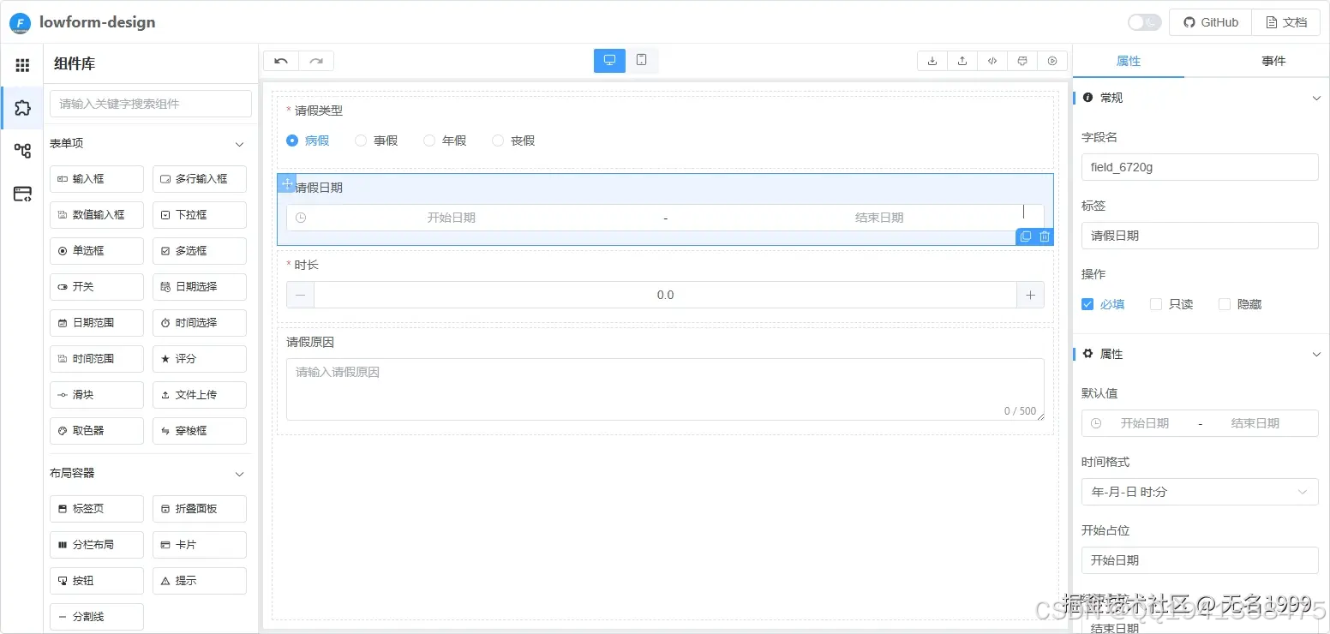Add 多选框 component
The height and width of the screenshot is (634, 1330).
(x=200, y=251)
